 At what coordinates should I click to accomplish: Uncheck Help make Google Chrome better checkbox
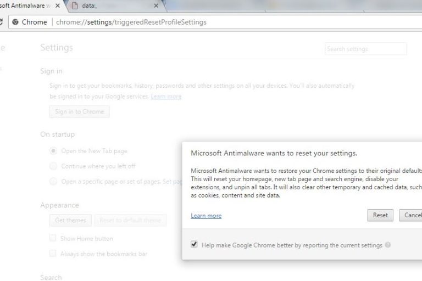pyautogui.click(x=194, y=245)
